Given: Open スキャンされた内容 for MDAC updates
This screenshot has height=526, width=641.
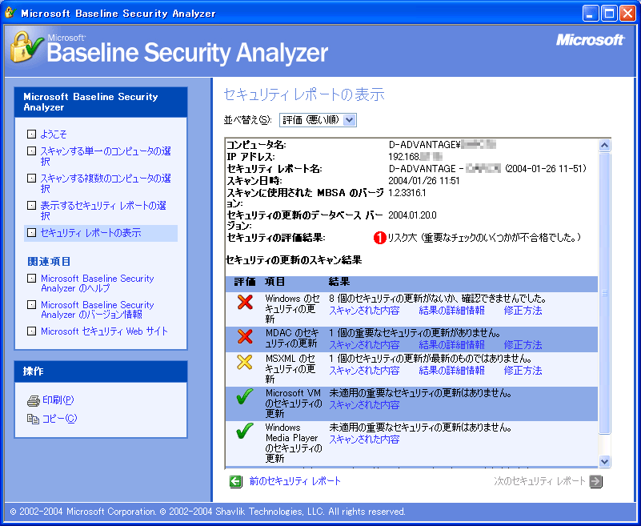Looking at the screenshot, I should [364, 345].
